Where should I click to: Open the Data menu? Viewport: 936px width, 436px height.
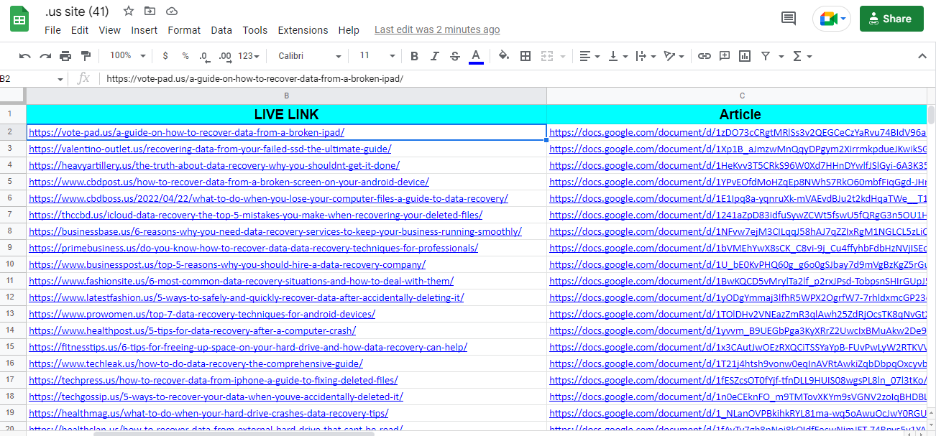pos(221,30)
